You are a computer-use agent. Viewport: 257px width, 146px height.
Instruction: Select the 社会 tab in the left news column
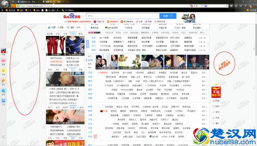73,70
